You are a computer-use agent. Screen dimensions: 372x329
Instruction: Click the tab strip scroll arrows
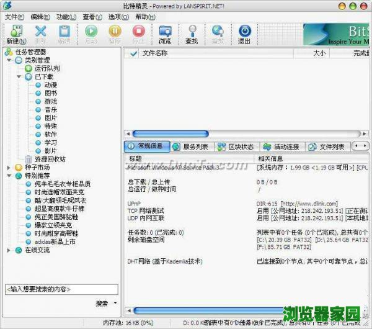(361, 146)
